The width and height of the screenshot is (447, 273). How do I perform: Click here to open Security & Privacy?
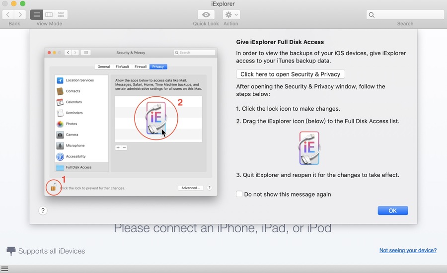(291, 74)
